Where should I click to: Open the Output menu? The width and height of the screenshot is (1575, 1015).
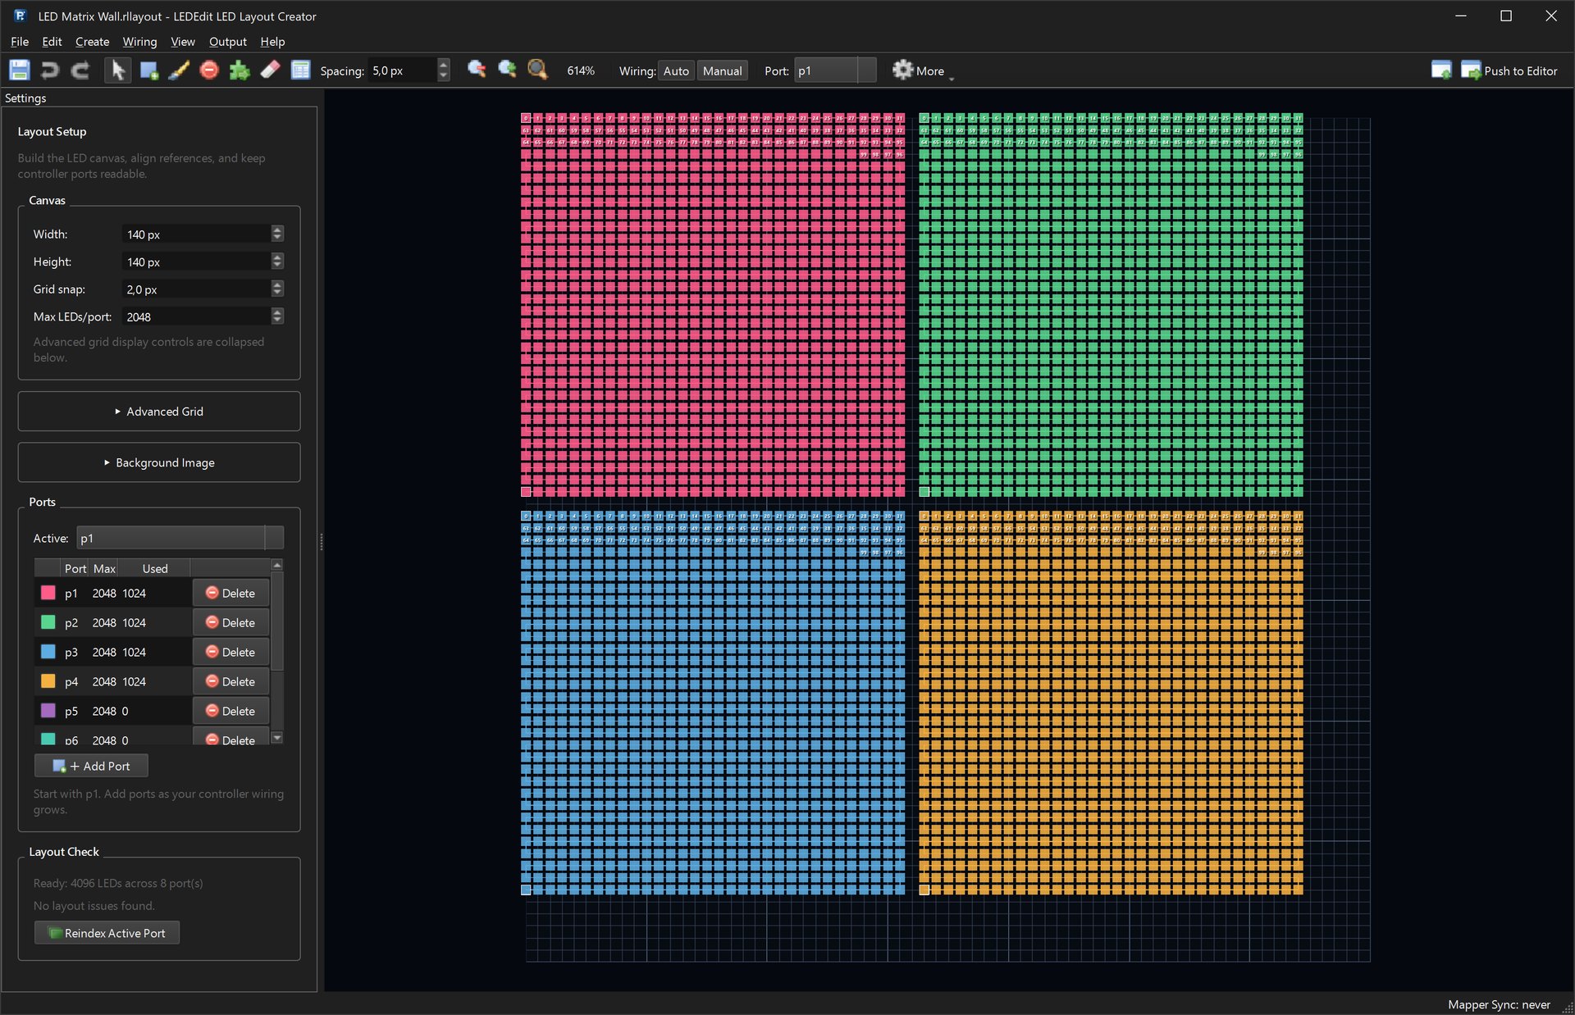(227, 41)
